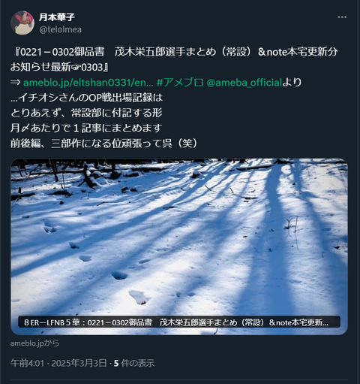View the 5 件の表示 view count
The height and width of the screenshot is (384, 360).
(x=134, y=363)
